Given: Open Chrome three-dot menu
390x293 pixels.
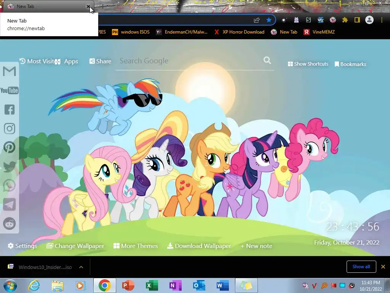Looking at the screenshot, I should coord(382,20).
